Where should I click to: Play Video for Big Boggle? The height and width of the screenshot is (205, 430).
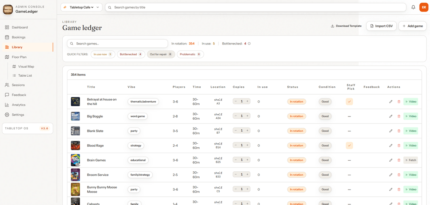[x=411, y=116]
